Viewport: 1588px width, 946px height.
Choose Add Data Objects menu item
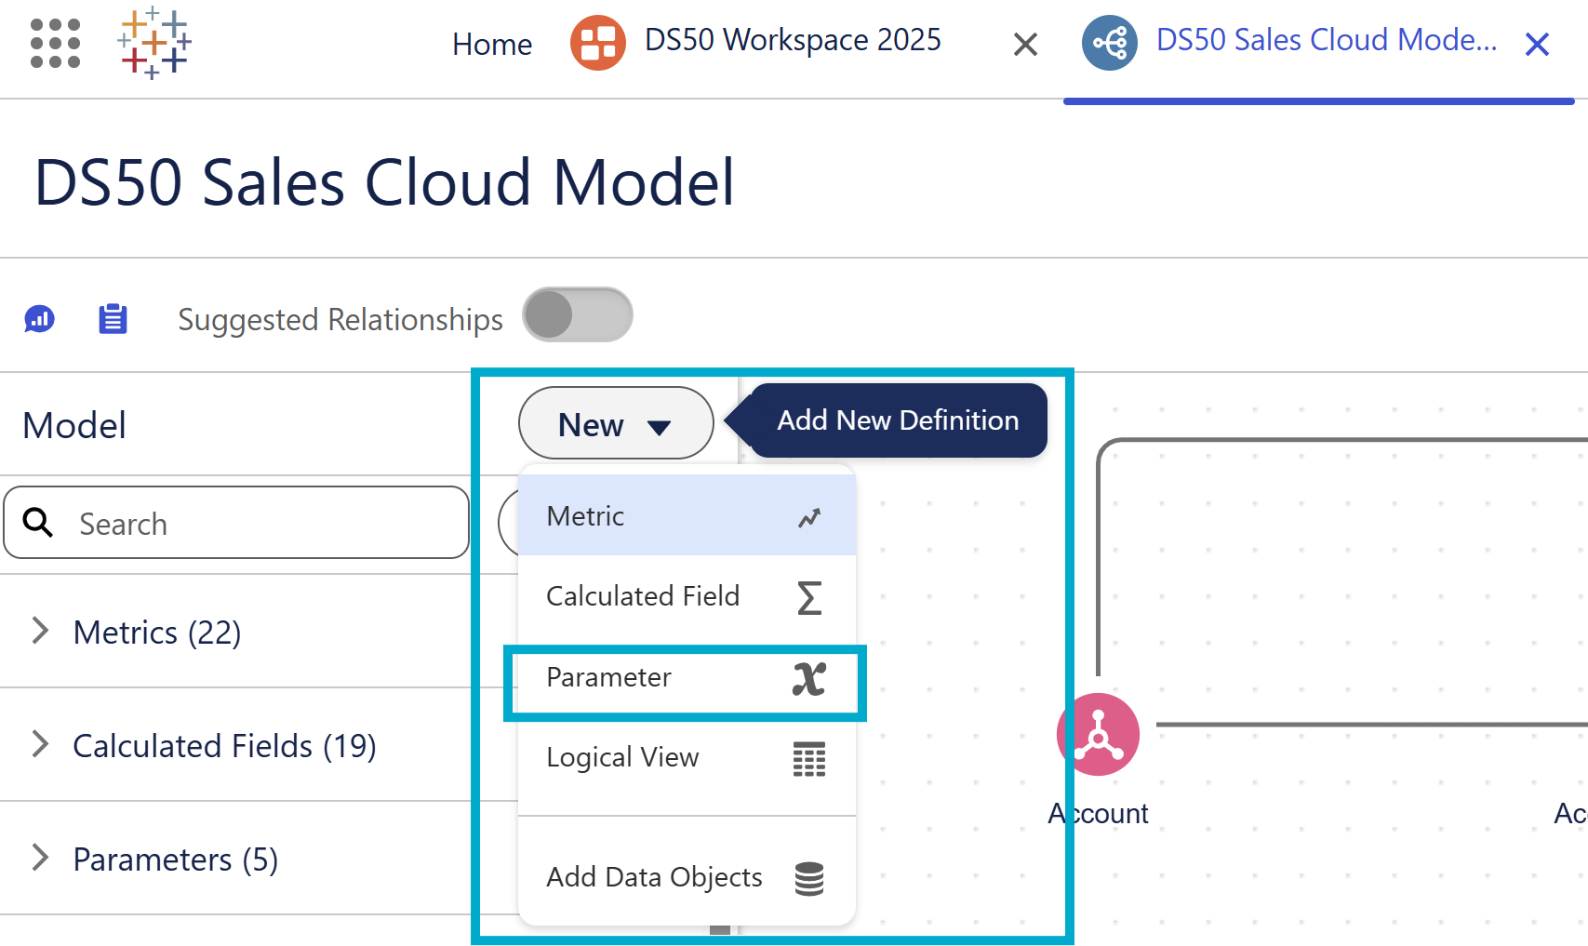(687, 877)
